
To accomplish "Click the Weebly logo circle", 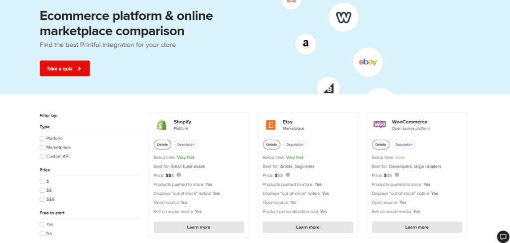I will click(x=344, y=17).
